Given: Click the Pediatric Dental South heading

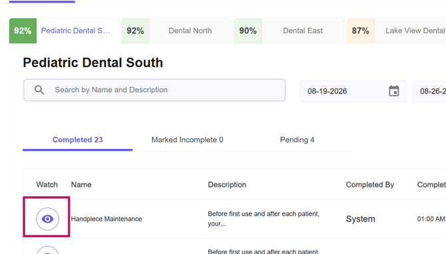Looking at the screenshot, I should 93,63.
